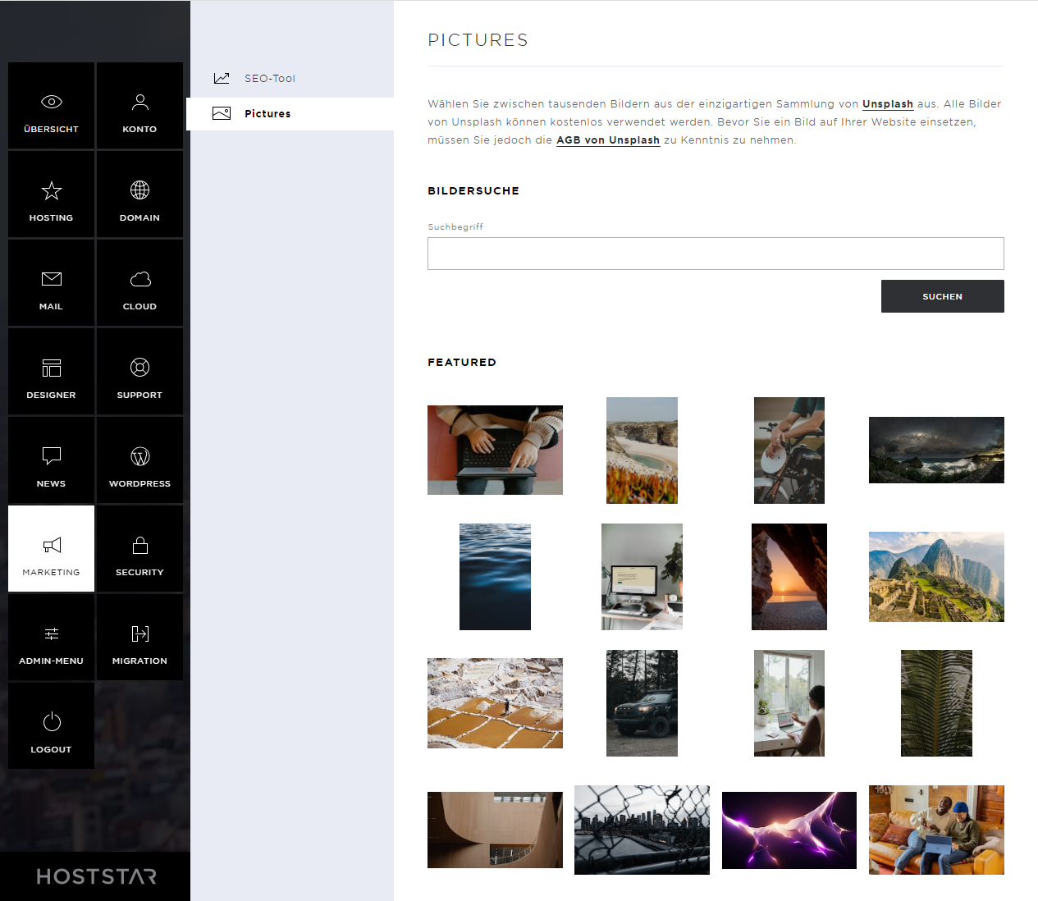Open the Designer layout icon tile
Image resolution: width=1038 pixels, height=901 pixels.
[x=51, y=372]
